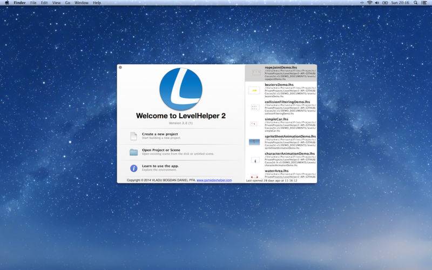Open the Apple menu

pyautogui.click(x=7, y=3)
